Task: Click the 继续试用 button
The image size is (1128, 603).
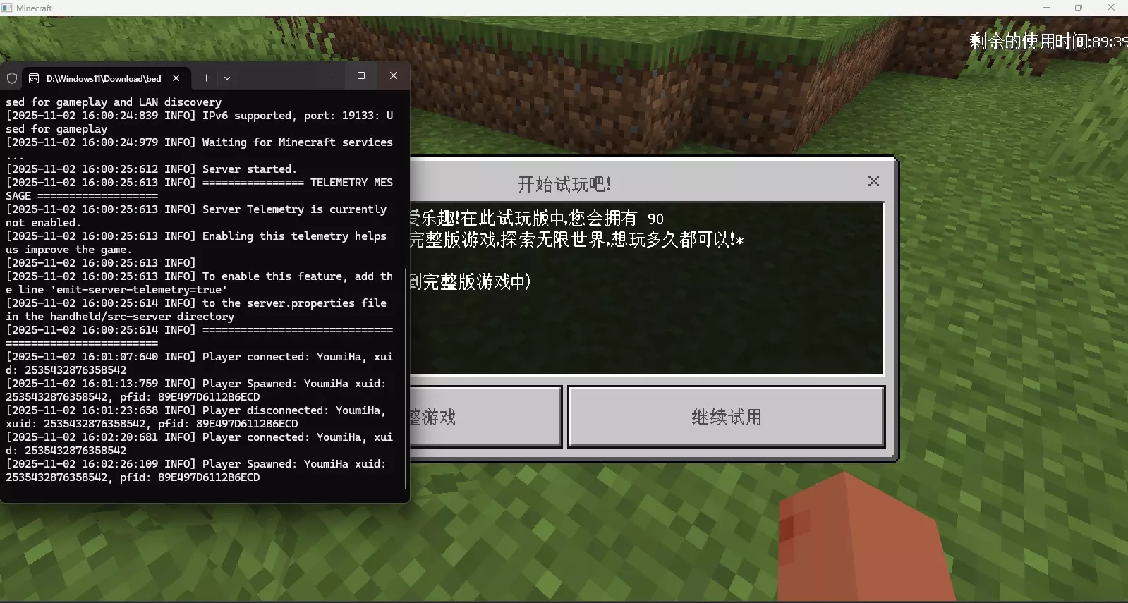Action: (727, 417)
